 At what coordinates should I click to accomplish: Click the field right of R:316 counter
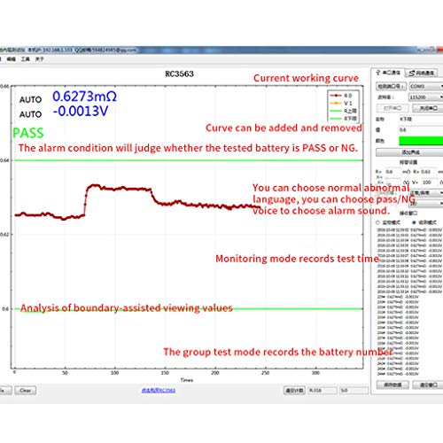354,391
